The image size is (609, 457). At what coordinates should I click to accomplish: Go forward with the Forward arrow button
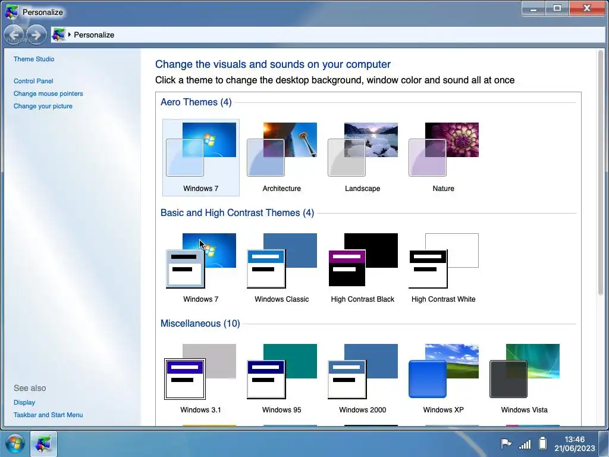click(36, 35)
